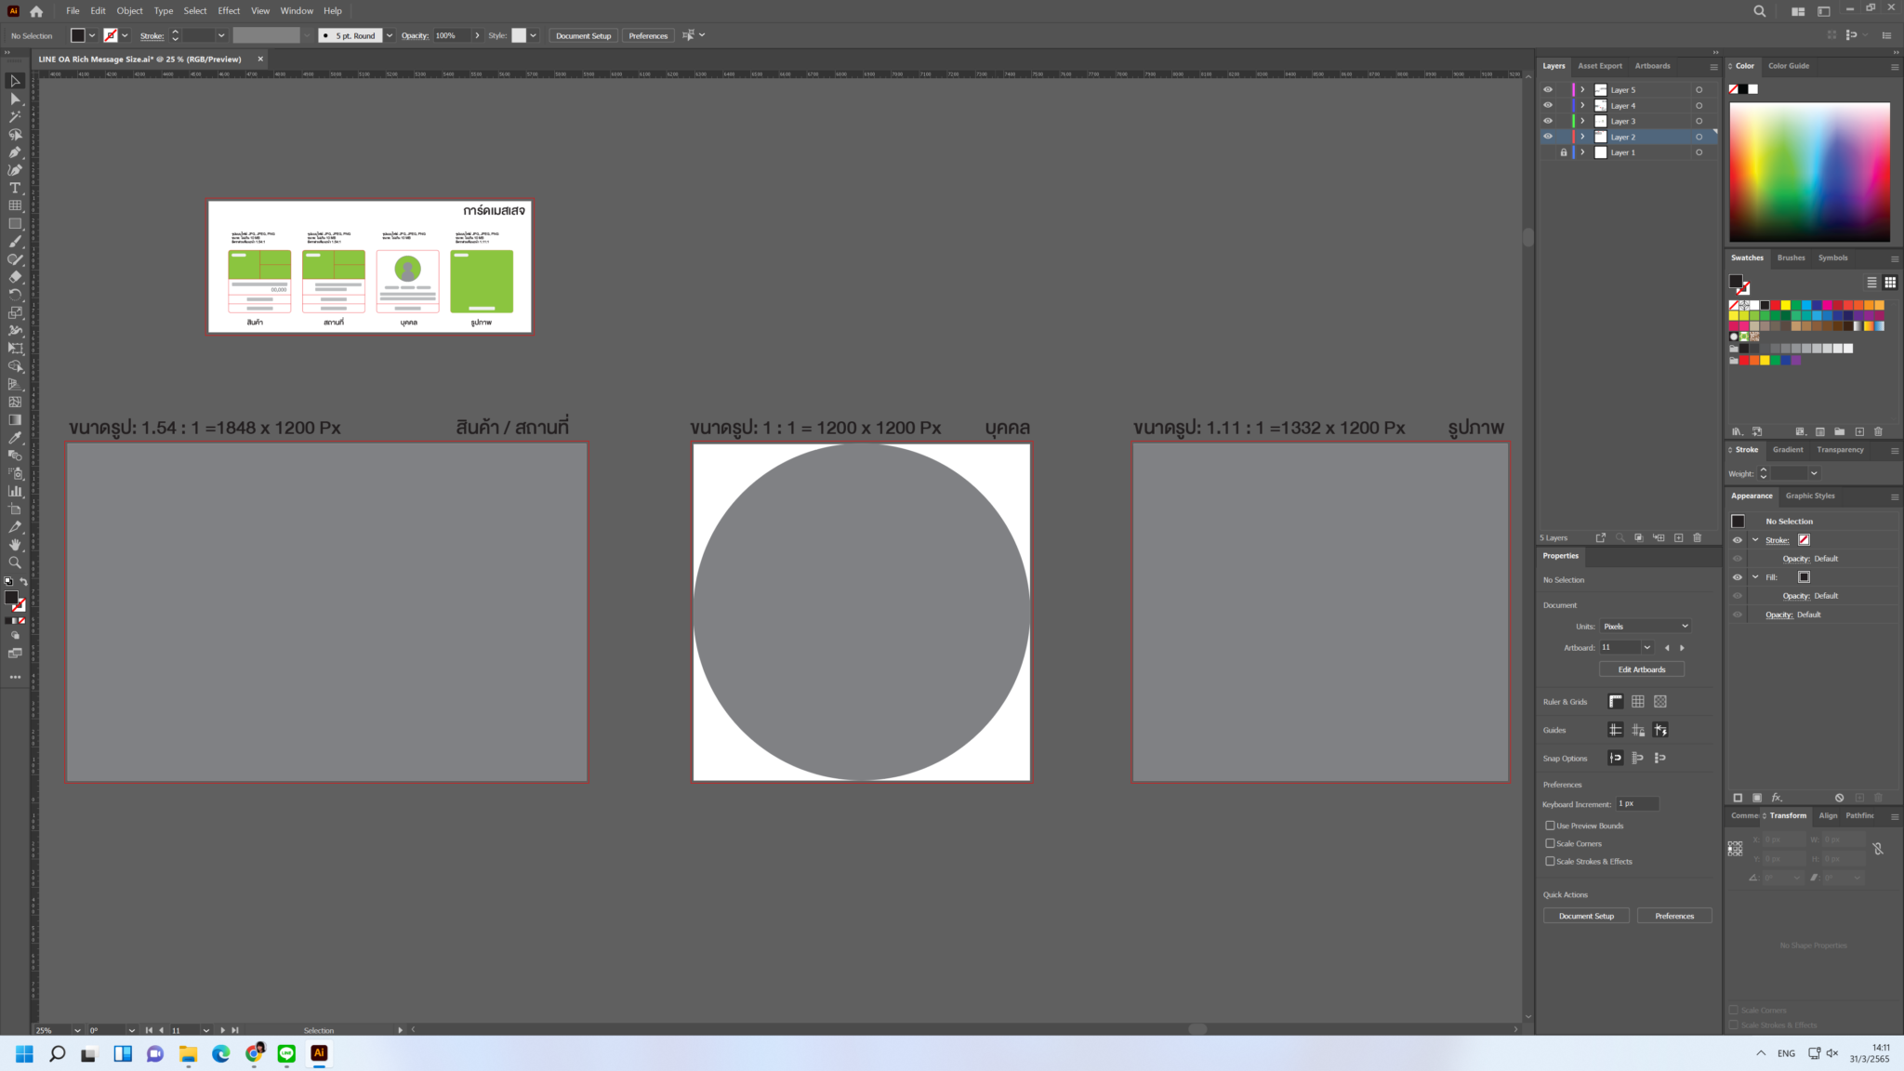Select the Eyedropper tool
The image size is (1904, 1071).
15,438
